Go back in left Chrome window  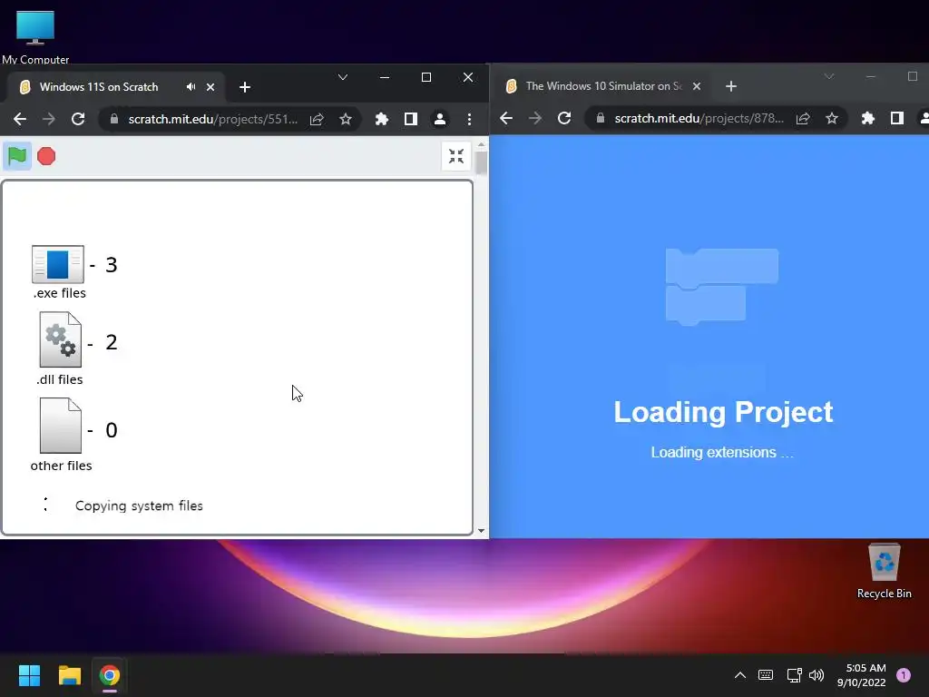click(x=20, y=119)
